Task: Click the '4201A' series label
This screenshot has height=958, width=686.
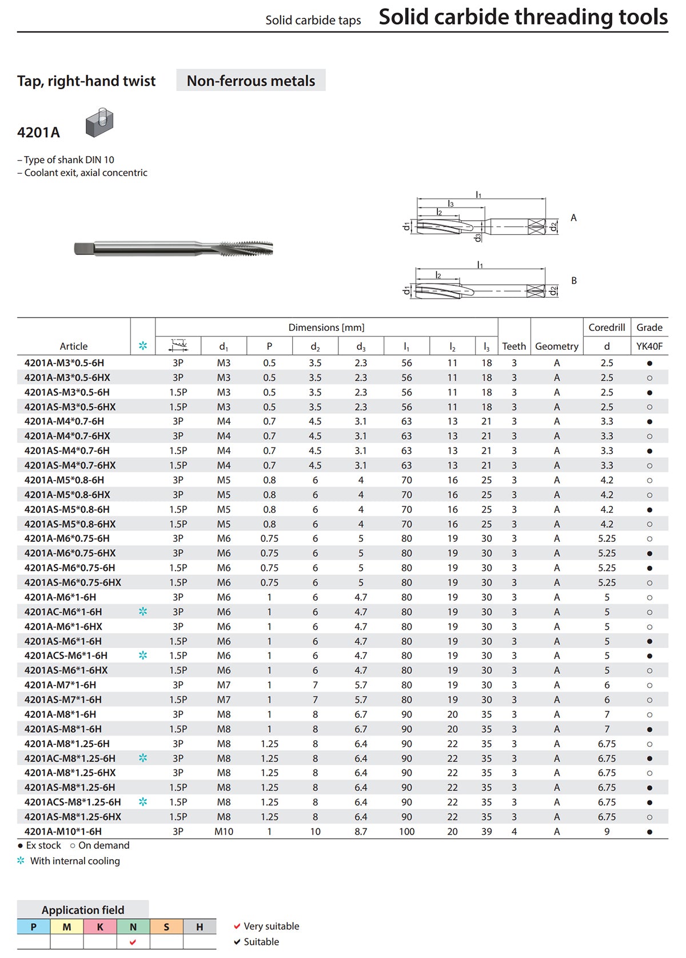Action: click(38, 132)
